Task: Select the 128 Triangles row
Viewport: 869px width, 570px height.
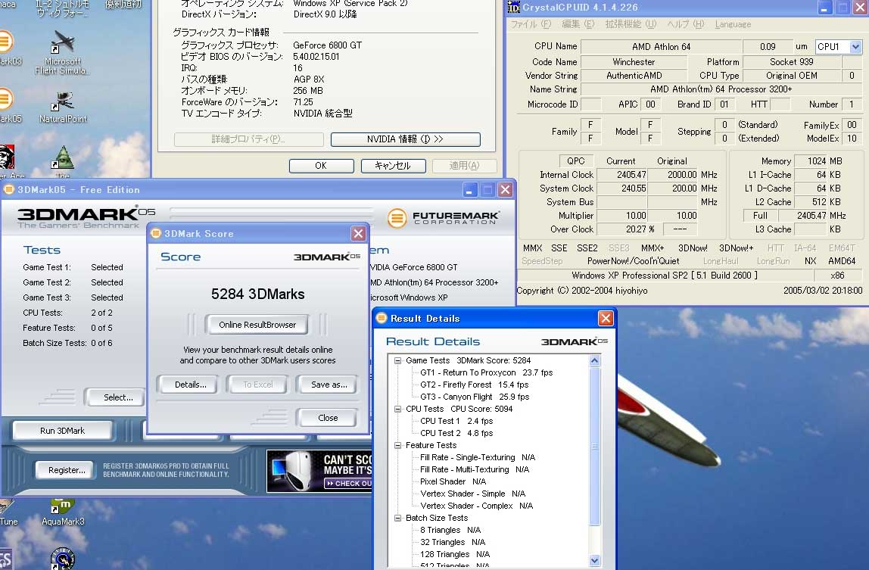Action: point(455,554)
